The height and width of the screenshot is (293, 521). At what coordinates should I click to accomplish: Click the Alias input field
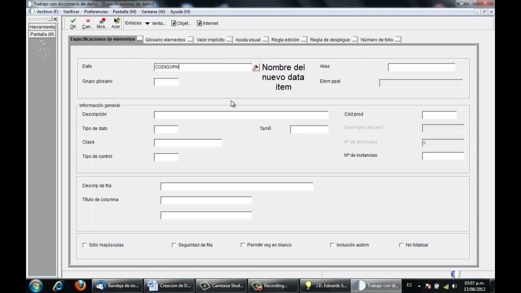422,67
